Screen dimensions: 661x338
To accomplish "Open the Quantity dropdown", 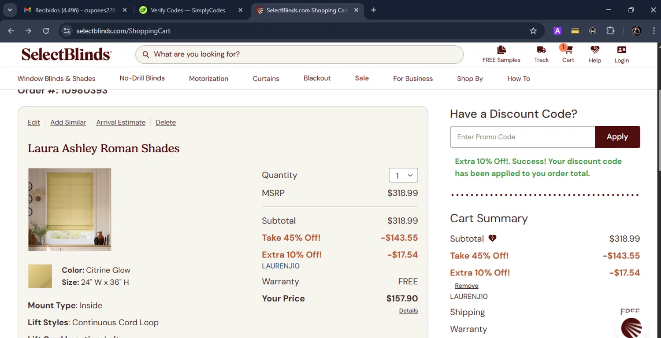I will pos(403,175).
